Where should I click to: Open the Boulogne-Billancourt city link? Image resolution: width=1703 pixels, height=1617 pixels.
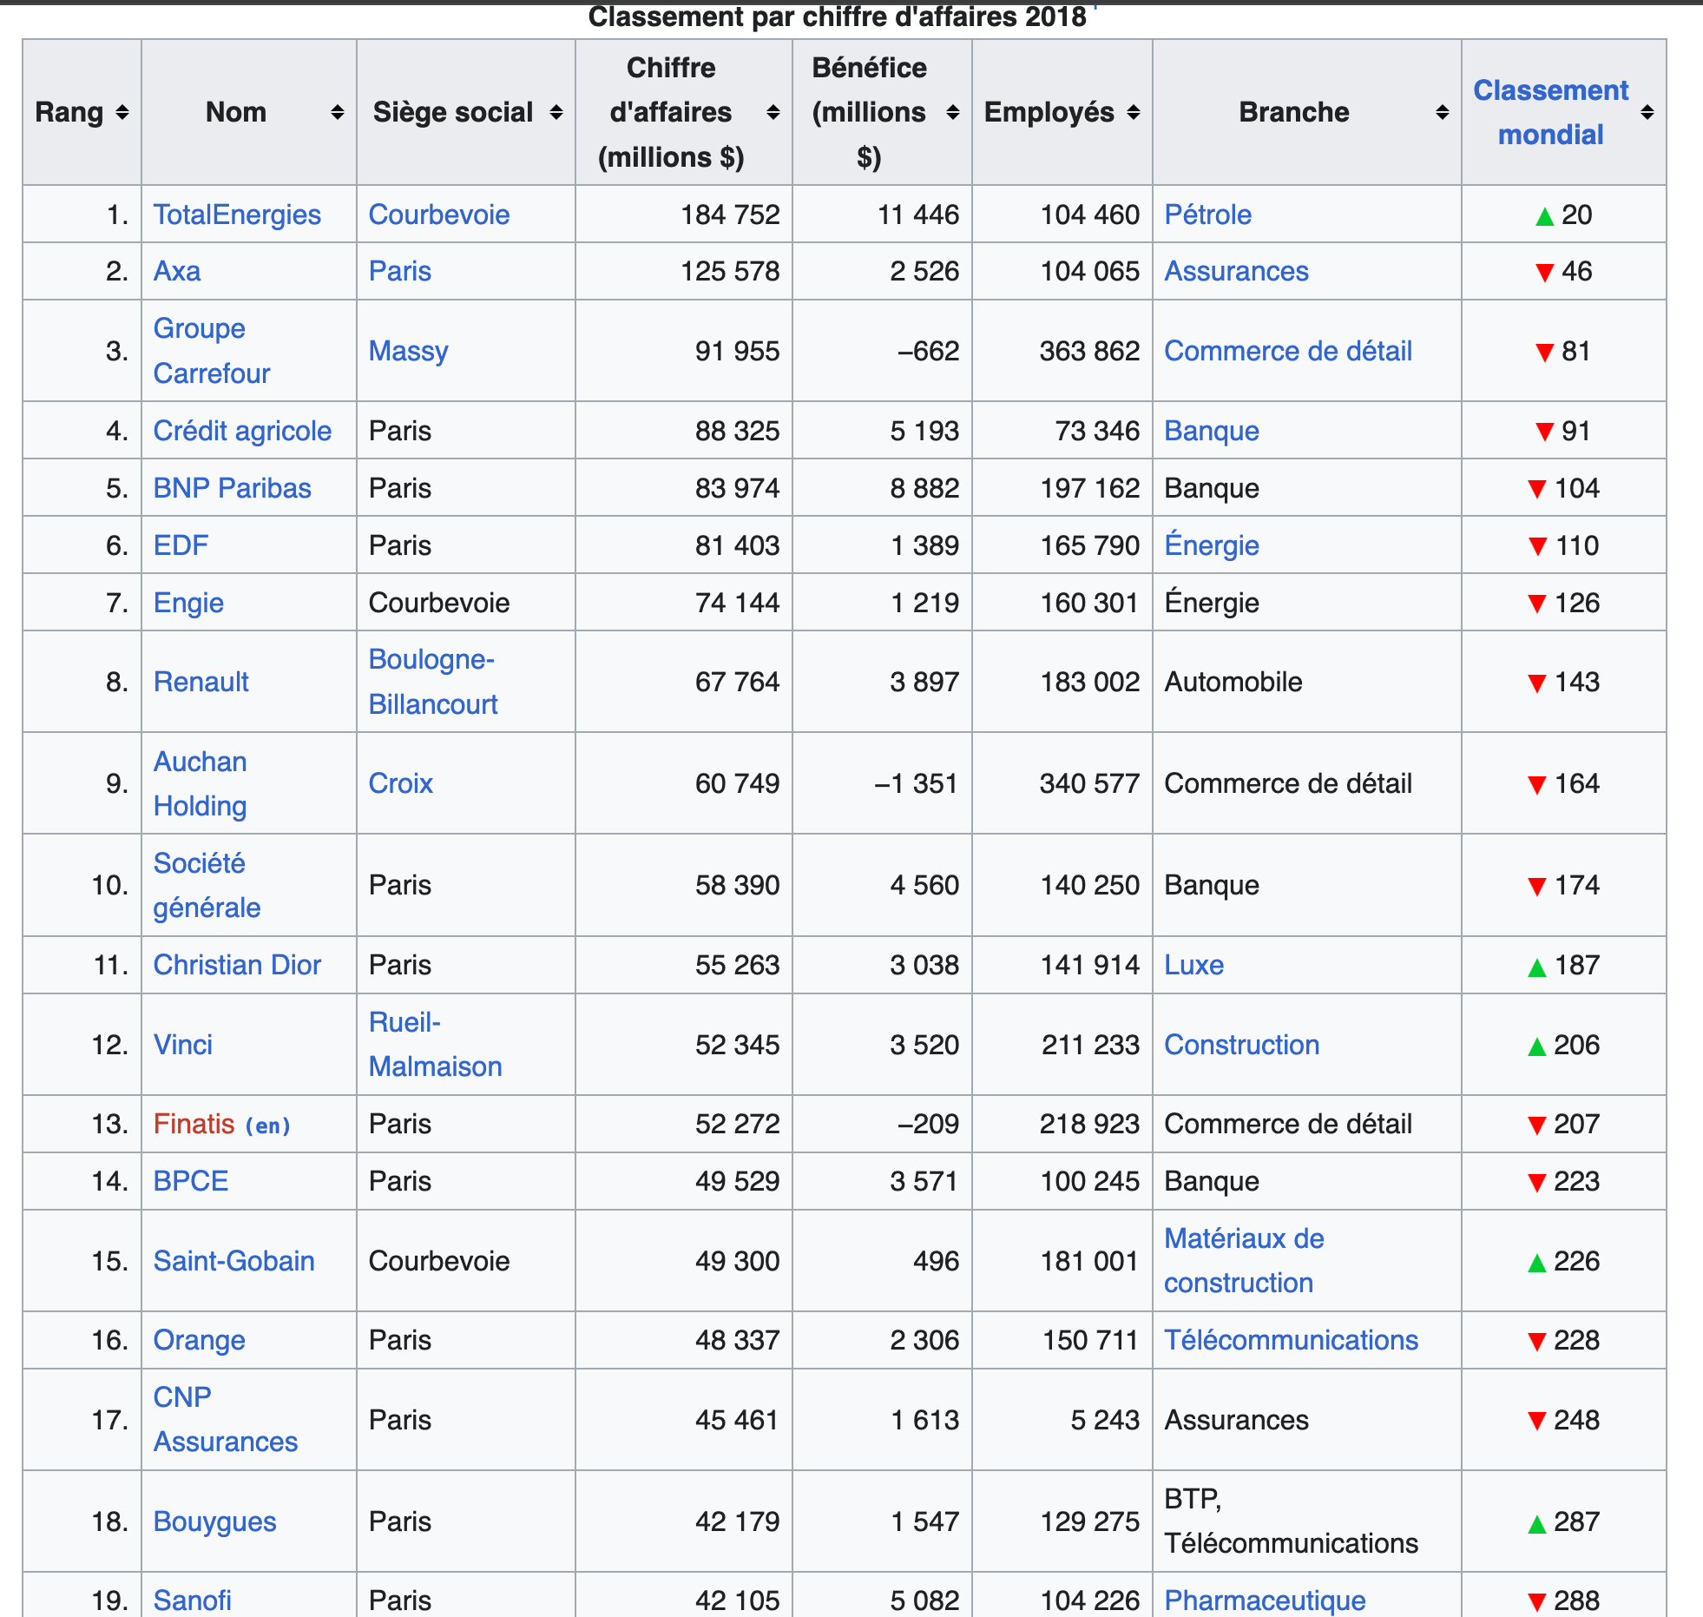[x=432, y=682]
